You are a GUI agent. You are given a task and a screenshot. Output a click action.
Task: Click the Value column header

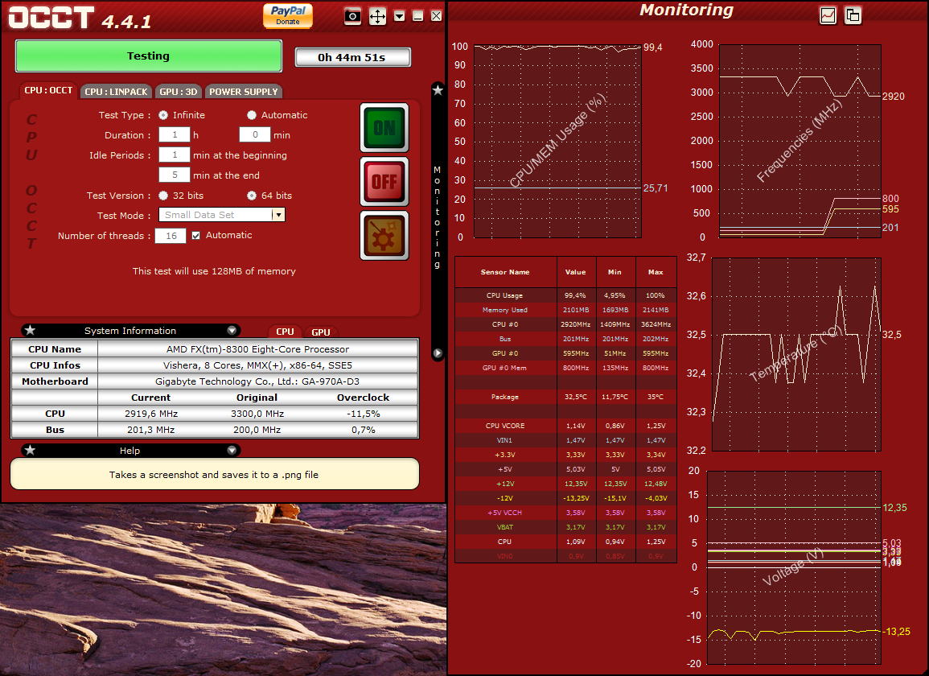pyautogui.click(x=575, y=271)
